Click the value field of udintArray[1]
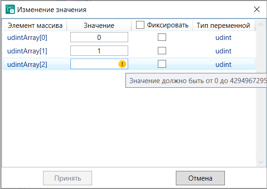This screenshot has width=267, height=189. pyautogui.click(x=99, y=51)
